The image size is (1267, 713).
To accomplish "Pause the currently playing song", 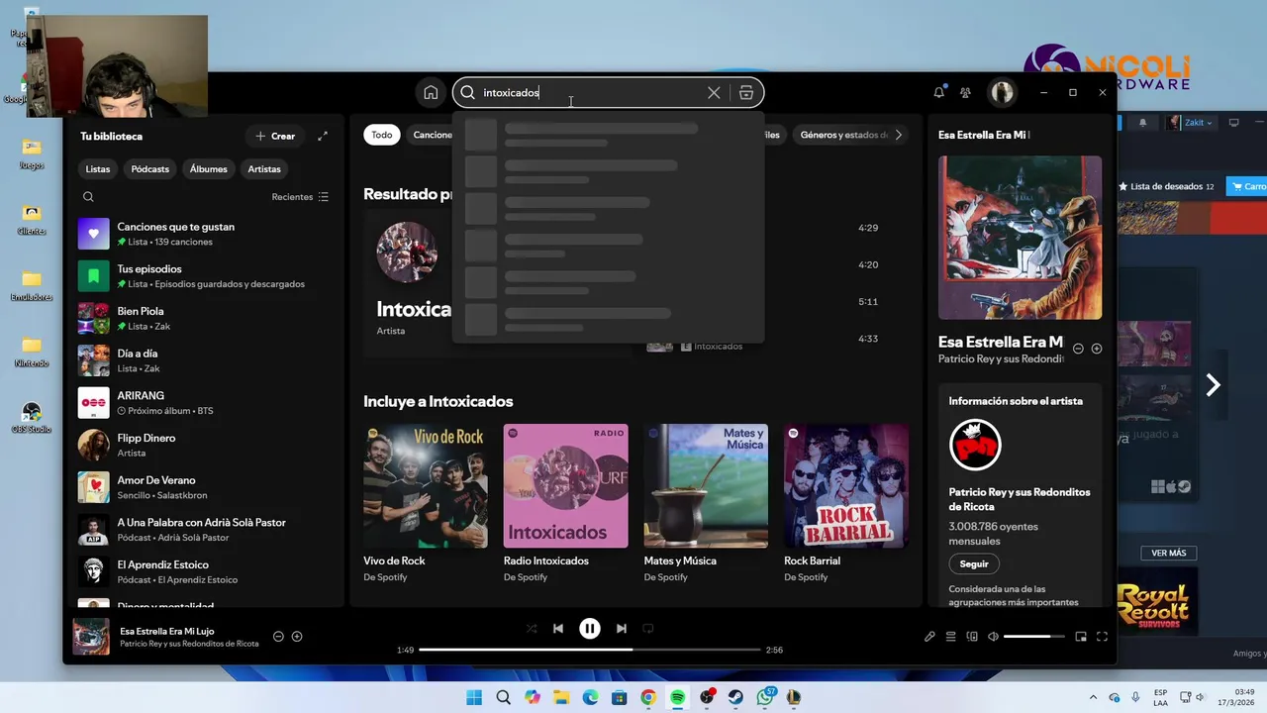I will (590, 629).
